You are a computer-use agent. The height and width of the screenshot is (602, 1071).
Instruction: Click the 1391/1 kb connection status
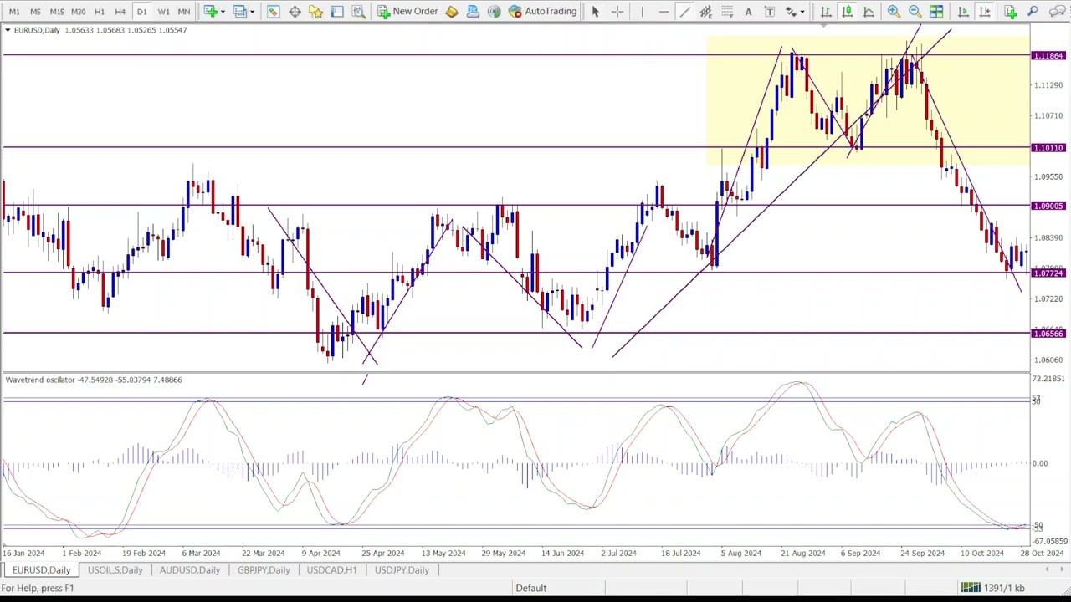coord(992,588)
